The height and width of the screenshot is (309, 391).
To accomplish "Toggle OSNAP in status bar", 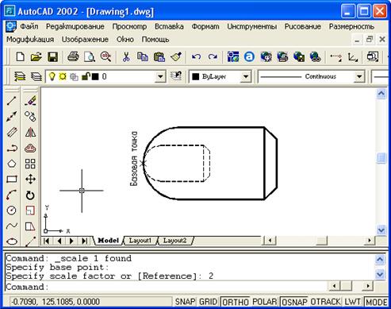I will 294,302.
